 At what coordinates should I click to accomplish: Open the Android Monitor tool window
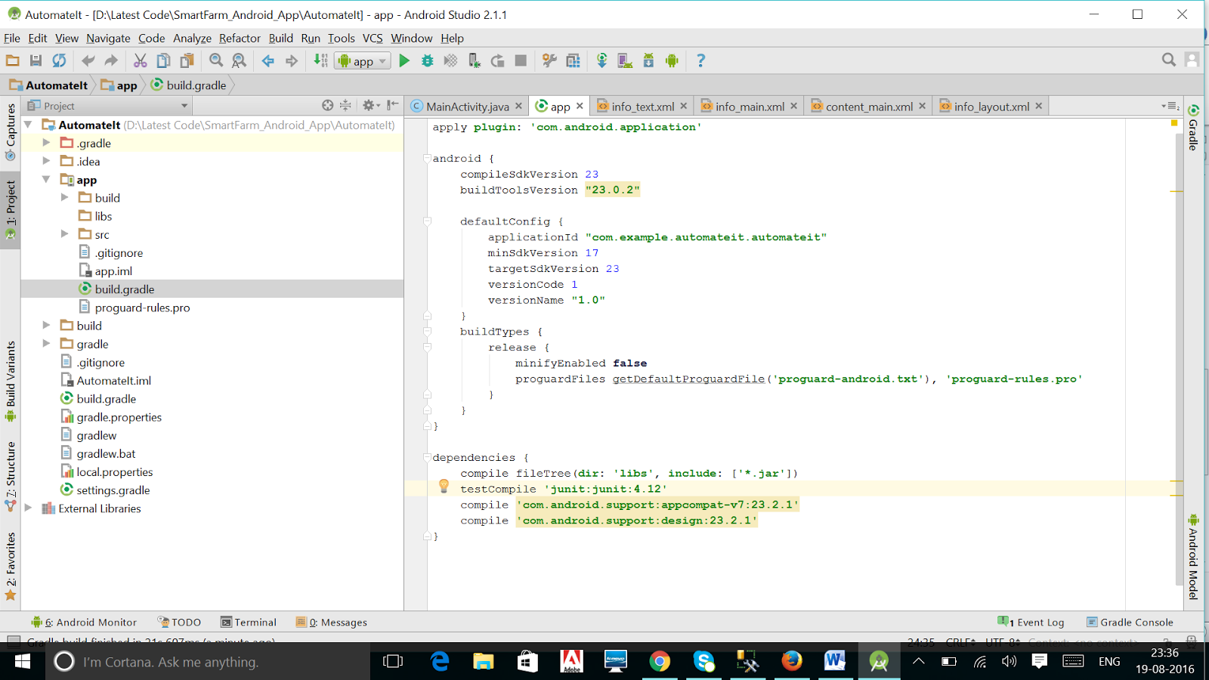[84, 622]
